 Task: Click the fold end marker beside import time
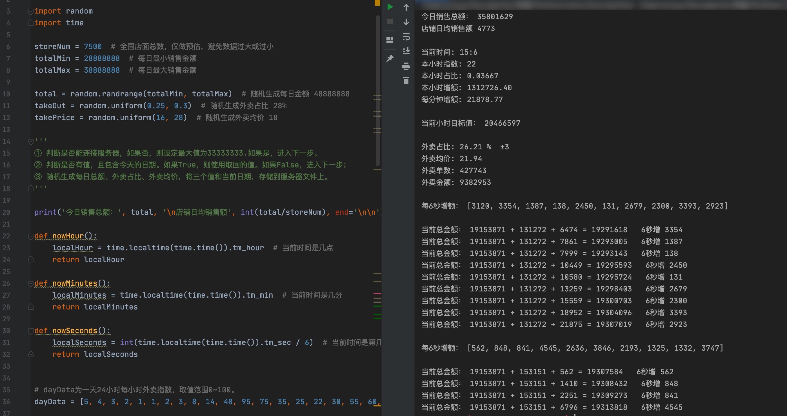(31, 23)
